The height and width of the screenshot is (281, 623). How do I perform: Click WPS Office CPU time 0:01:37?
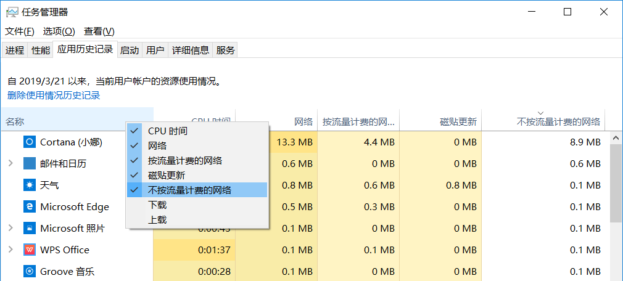(x=194, y=250)
